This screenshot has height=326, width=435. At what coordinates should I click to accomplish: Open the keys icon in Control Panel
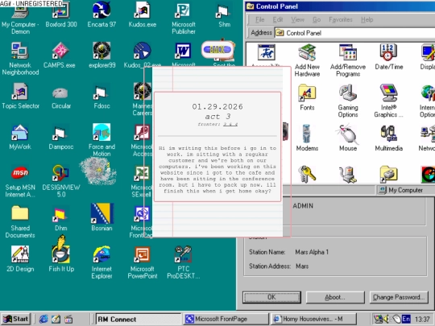tap(307, 174)
